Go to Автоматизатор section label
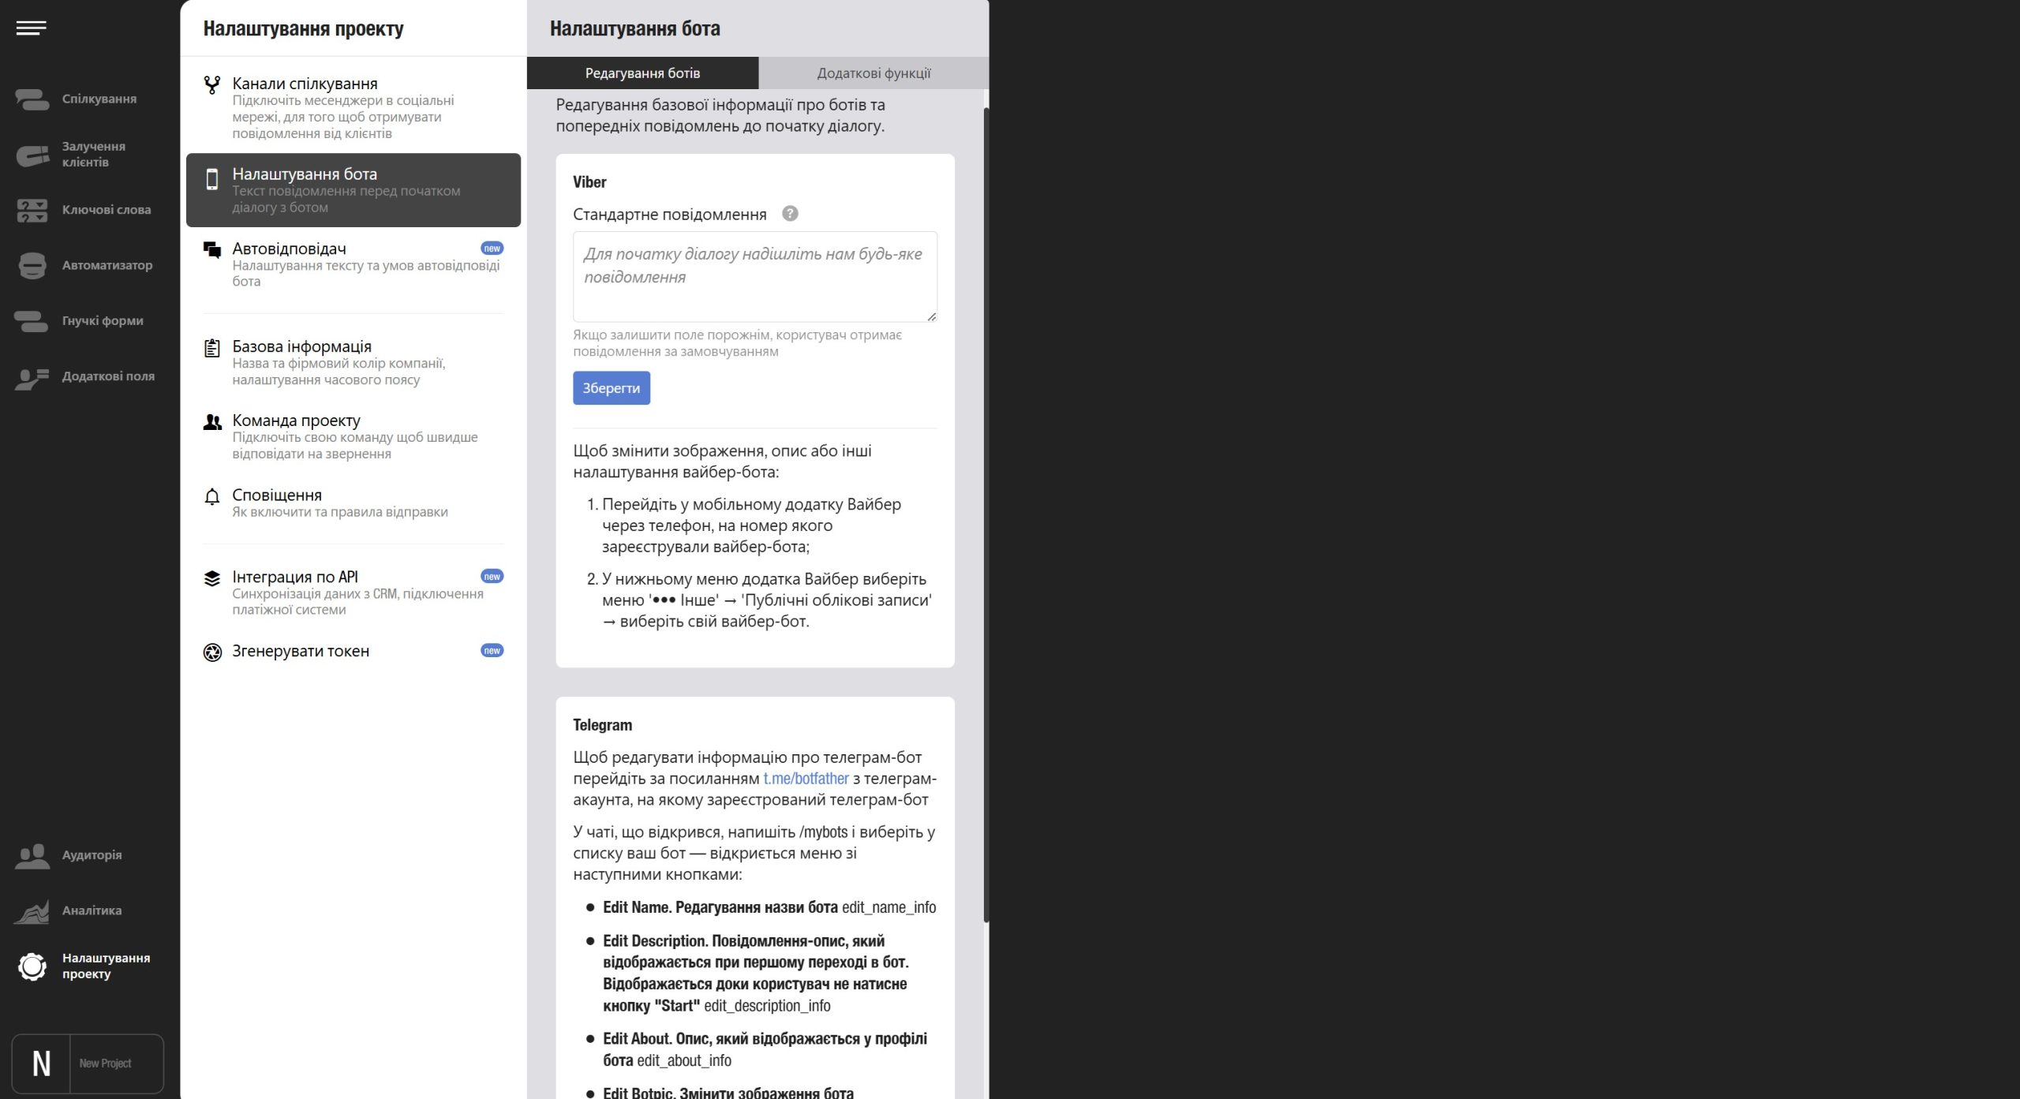Screen dimensions: 2020x1099 [x=107, y=265]
